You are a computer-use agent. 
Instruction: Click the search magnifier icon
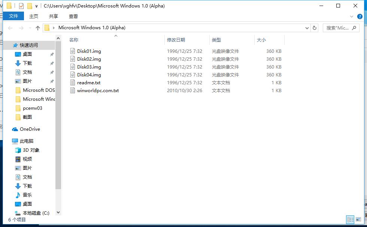(x=354, y=28)
